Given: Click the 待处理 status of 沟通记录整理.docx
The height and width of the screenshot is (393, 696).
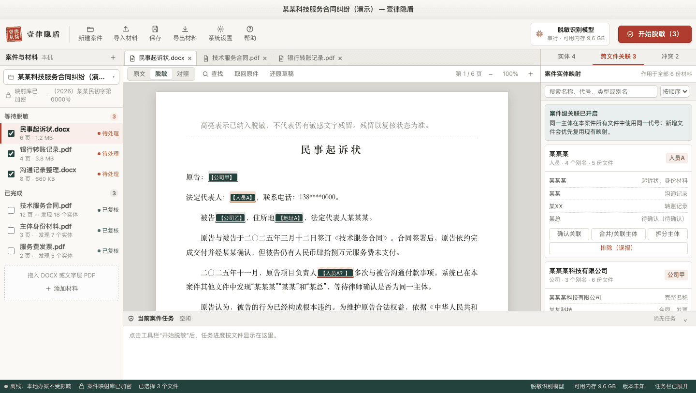Looking at the screenshot, I should [108, 174].
